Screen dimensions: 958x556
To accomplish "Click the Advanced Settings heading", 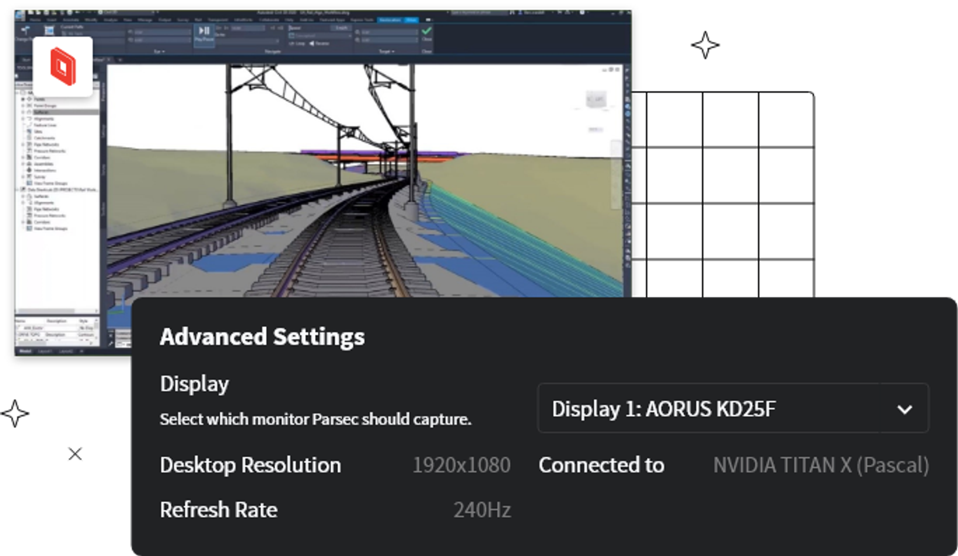I will click(x=262, y=337).
